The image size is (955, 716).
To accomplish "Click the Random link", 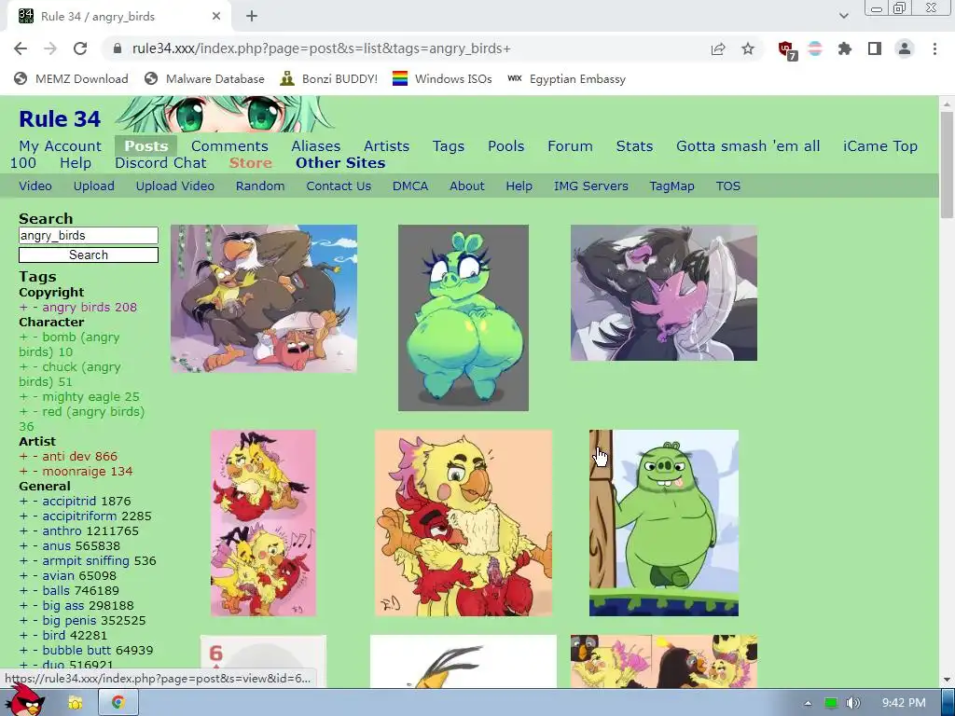I will pyautogui.click(x=260, y=186).
